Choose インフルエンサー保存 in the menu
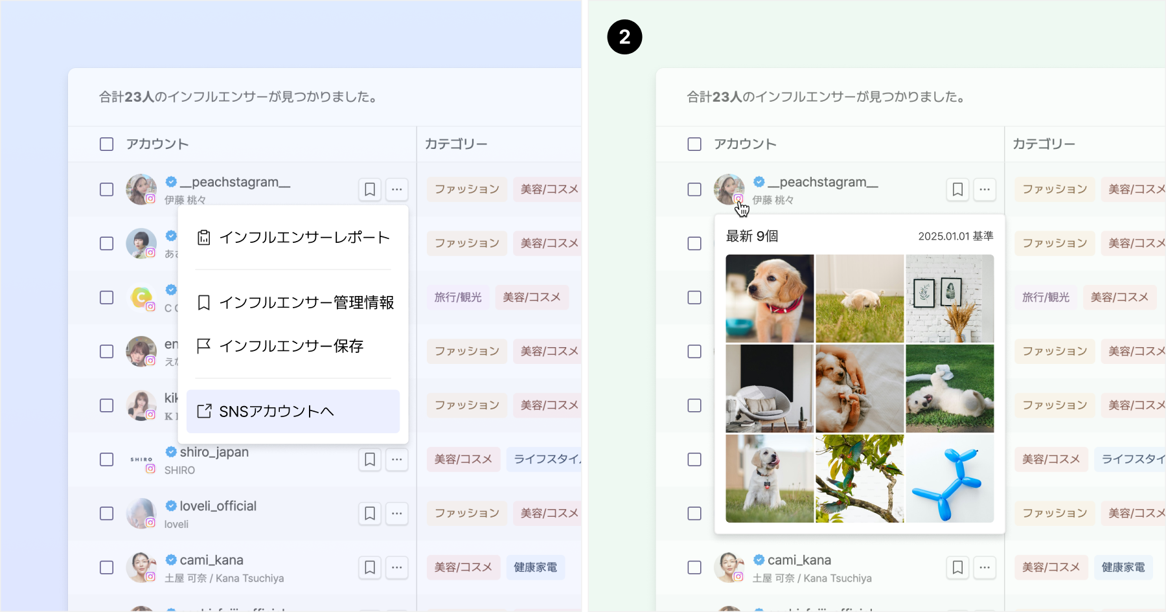Viewport: 1166px width, 612px height. [293, 346]
